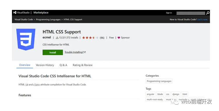
Task: Focus the Marketplace search field
Action: click(x=191, y=13)
